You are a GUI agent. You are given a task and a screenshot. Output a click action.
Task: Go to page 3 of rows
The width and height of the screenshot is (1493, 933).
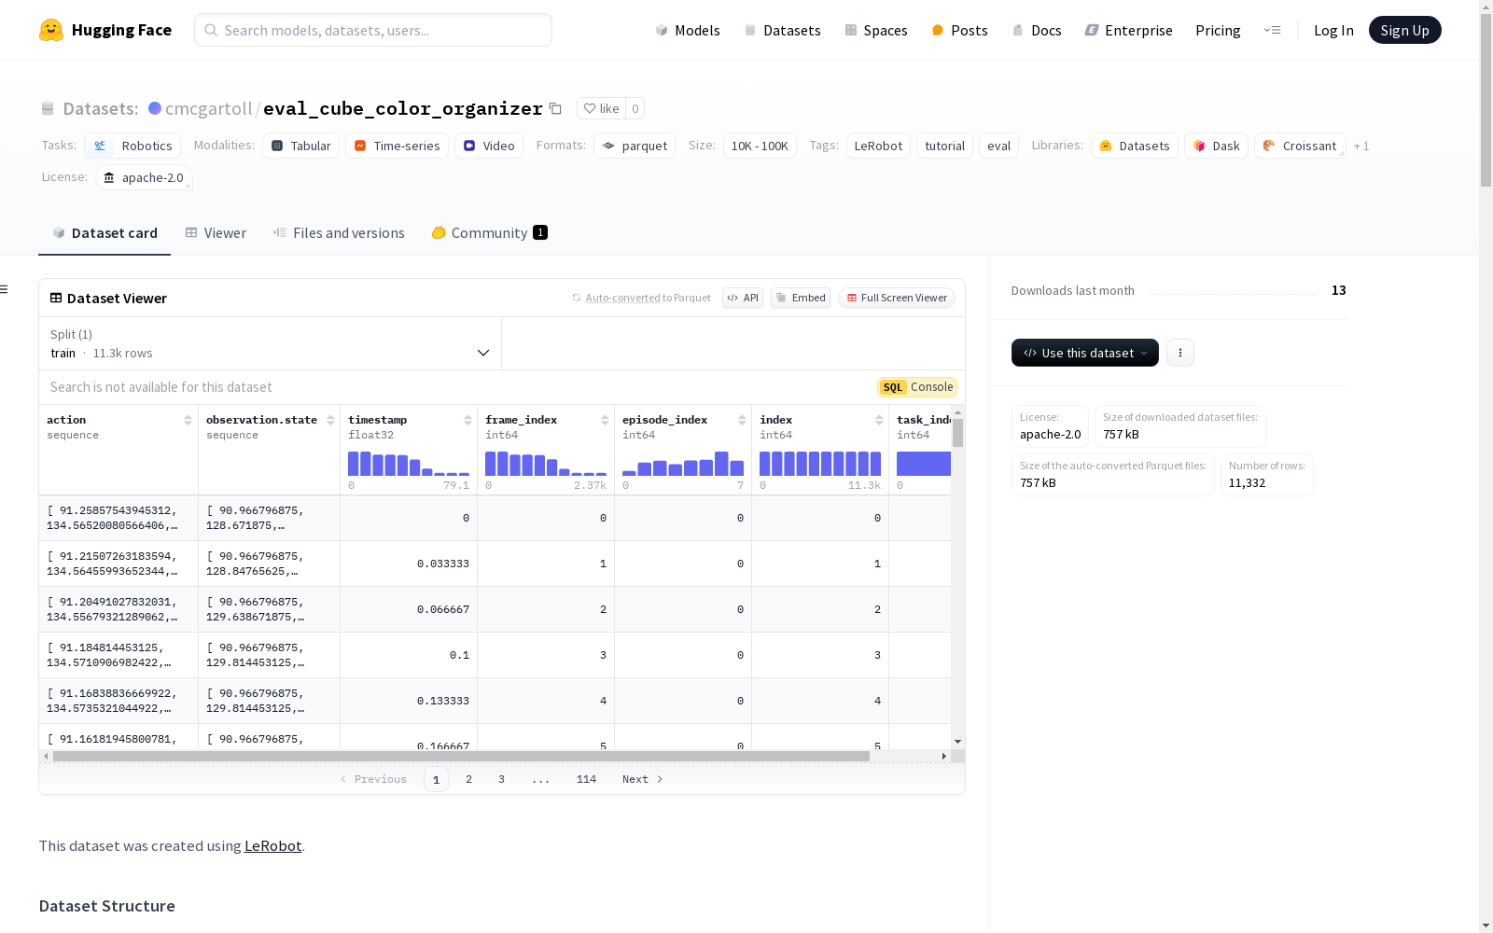point(501,779)
